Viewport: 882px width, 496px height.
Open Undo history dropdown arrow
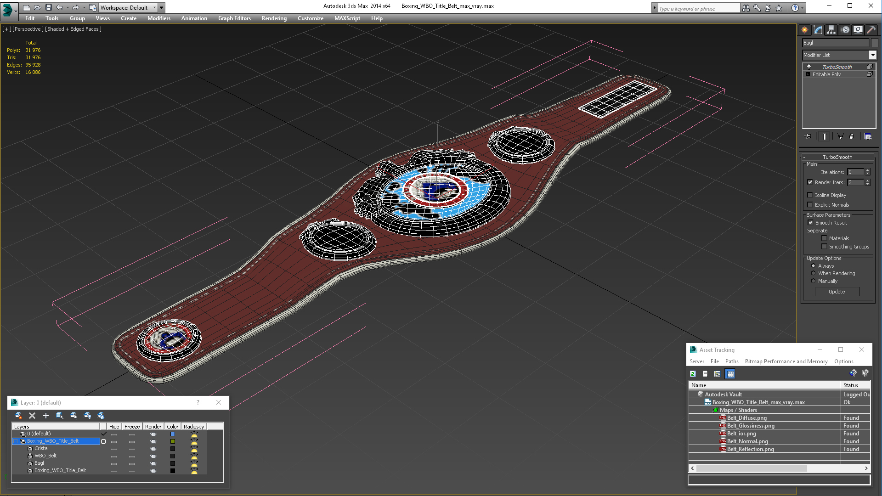click(68, 8)
